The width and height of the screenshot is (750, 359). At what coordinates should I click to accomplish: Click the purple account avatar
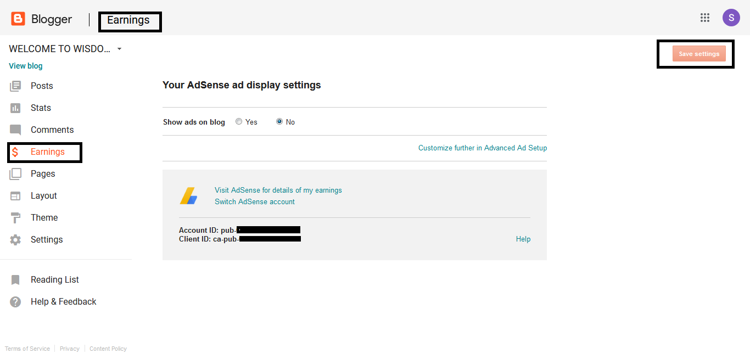pyautogui.click(x=731, y=18)
